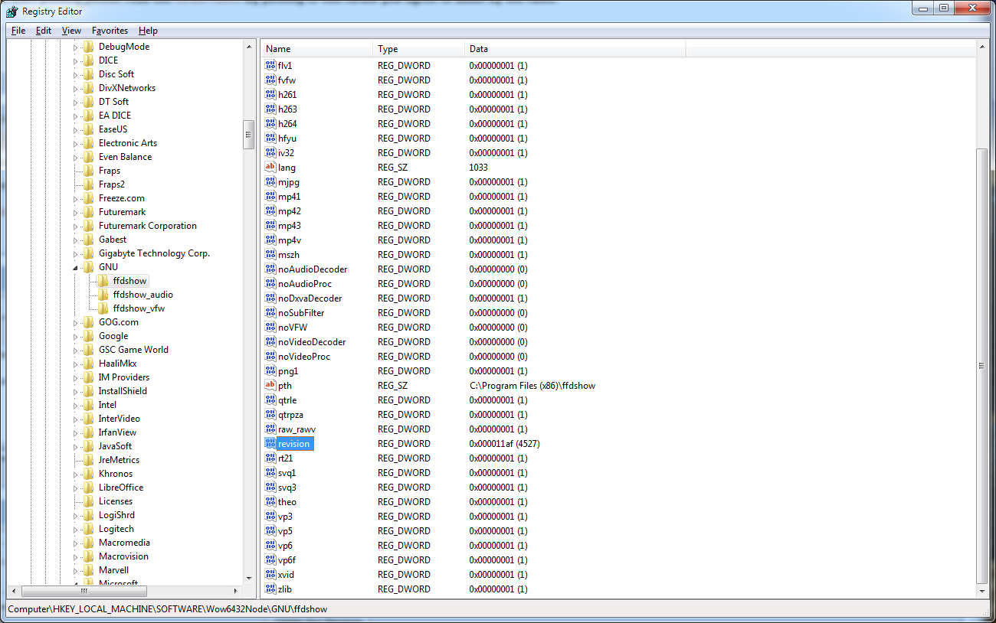The width and height of the screenshot is (996, 623).
Task: Click the DWORD icon next to zlib
Action: 270,589
